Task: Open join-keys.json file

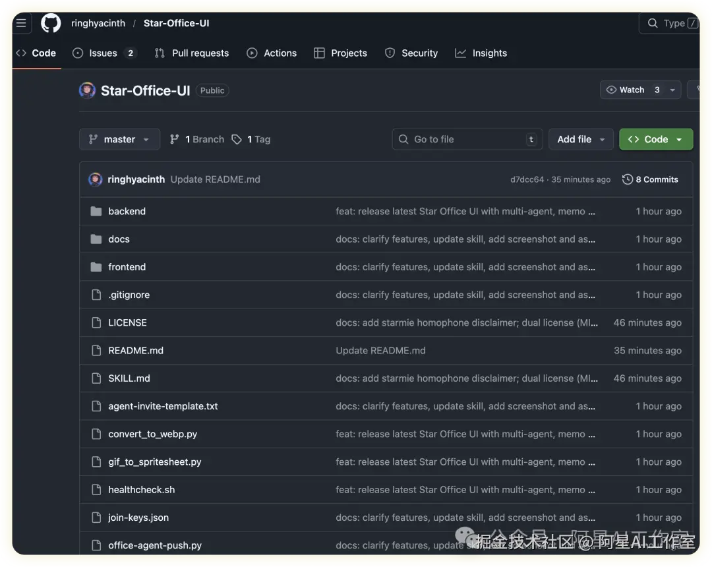Action: click(138, 518)
